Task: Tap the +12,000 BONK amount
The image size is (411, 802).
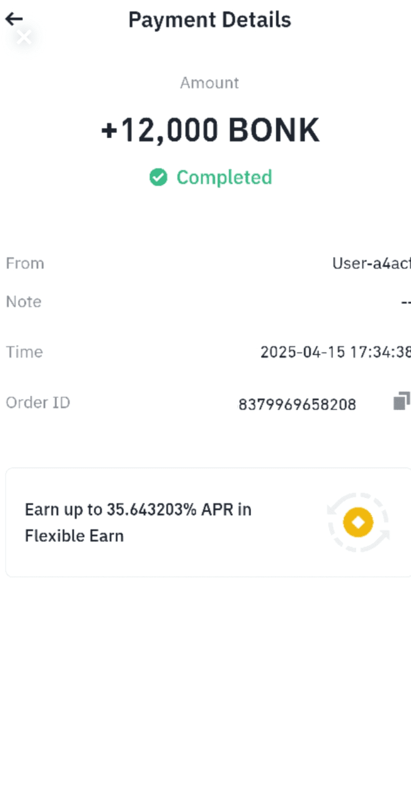Action: pos(210,130)
